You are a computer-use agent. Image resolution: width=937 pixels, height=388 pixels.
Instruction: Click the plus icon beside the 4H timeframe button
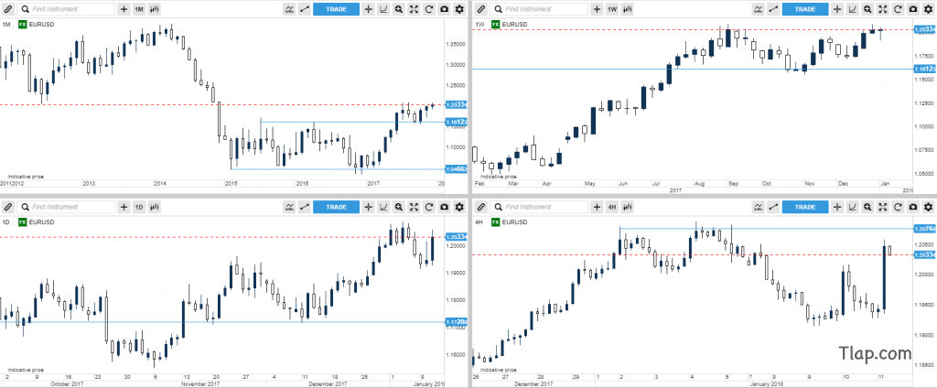coord(597,207)
